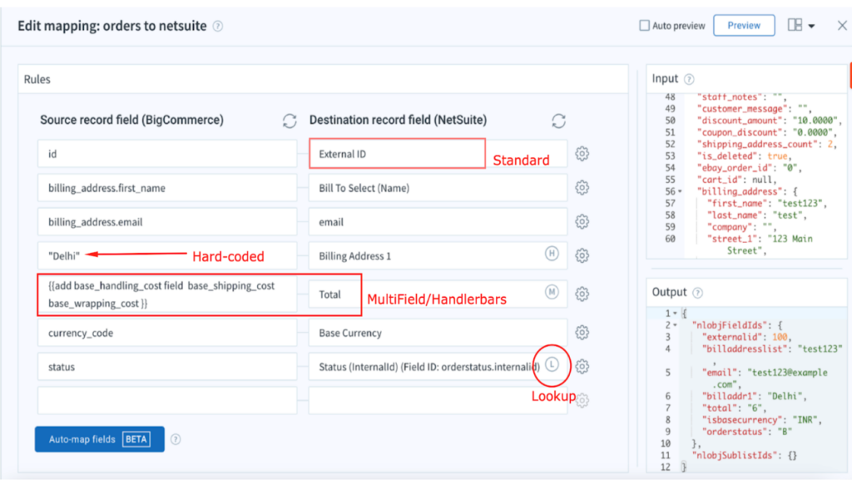Click the empty source field in last row
This screenshot has height=480, width=852.
[x=167, y=400]
